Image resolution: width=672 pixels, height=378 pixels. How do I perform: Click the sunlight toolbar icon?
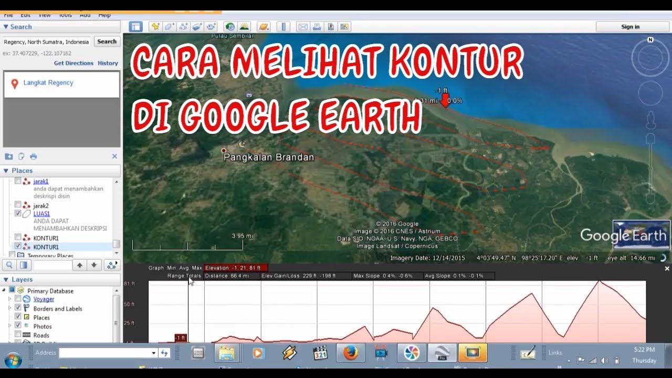click(x=244, y=27)
